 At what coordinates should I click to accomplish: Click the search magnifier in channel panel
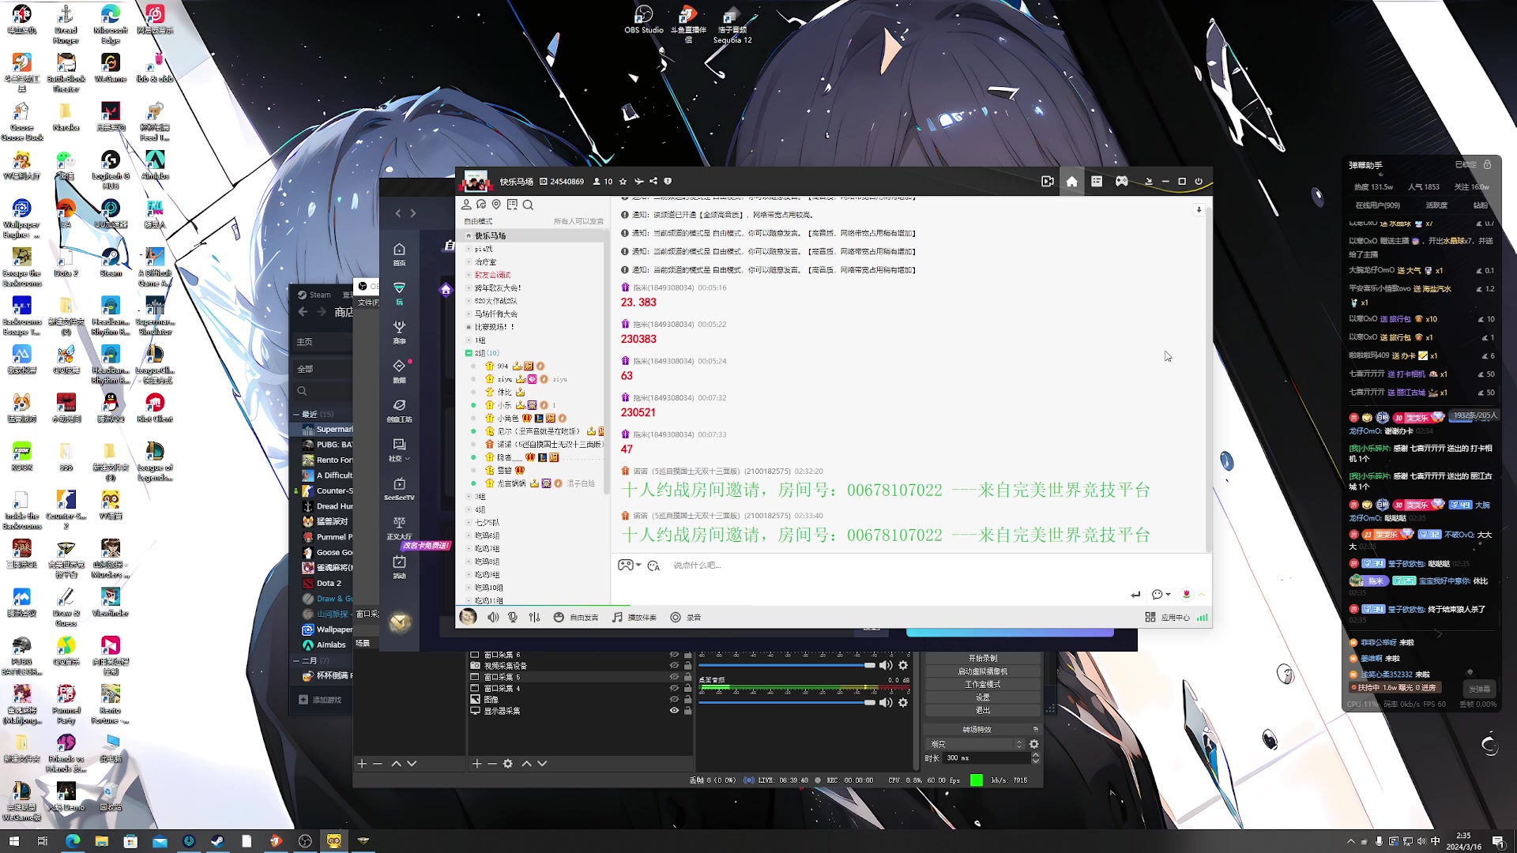(x=529, y=204)
